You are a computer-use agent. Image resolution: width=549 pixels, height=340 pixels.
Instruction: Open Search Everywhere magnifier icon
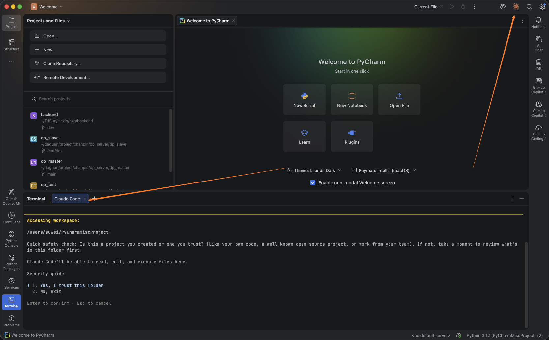point(529,7)
